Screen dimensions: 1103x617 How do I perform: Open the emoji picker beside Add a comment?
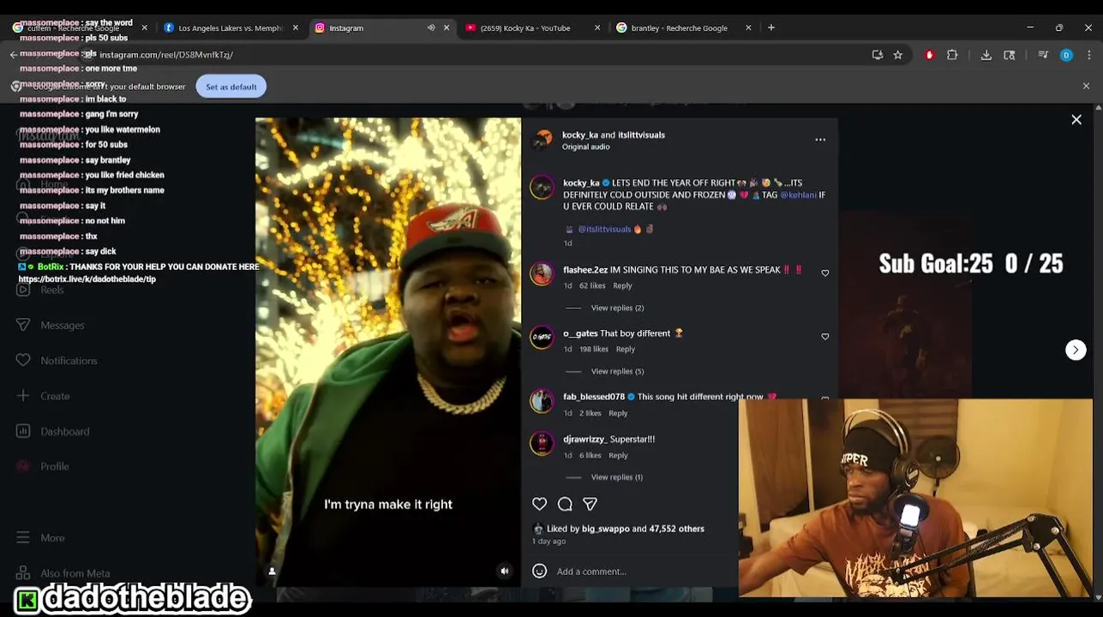pos(539,571)
